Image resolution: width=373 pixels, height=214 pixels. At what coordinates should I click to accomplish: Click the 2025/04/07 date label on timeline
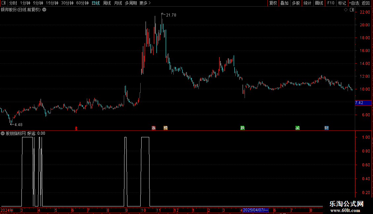point(255,210)
